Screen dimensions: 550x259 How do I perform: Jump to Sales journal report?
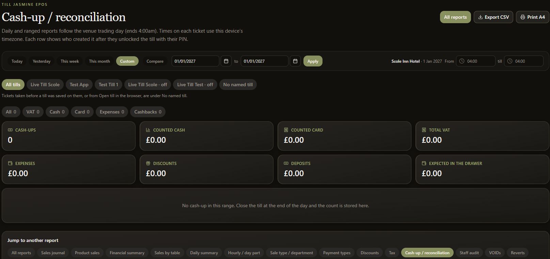[x=53, y=253]
